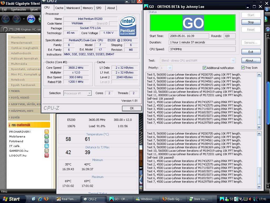Screen dimensions: 270x203
Task: Open the Hálózati termékek sidebar link
Action: pyautogui.click(x=25, y=58)
